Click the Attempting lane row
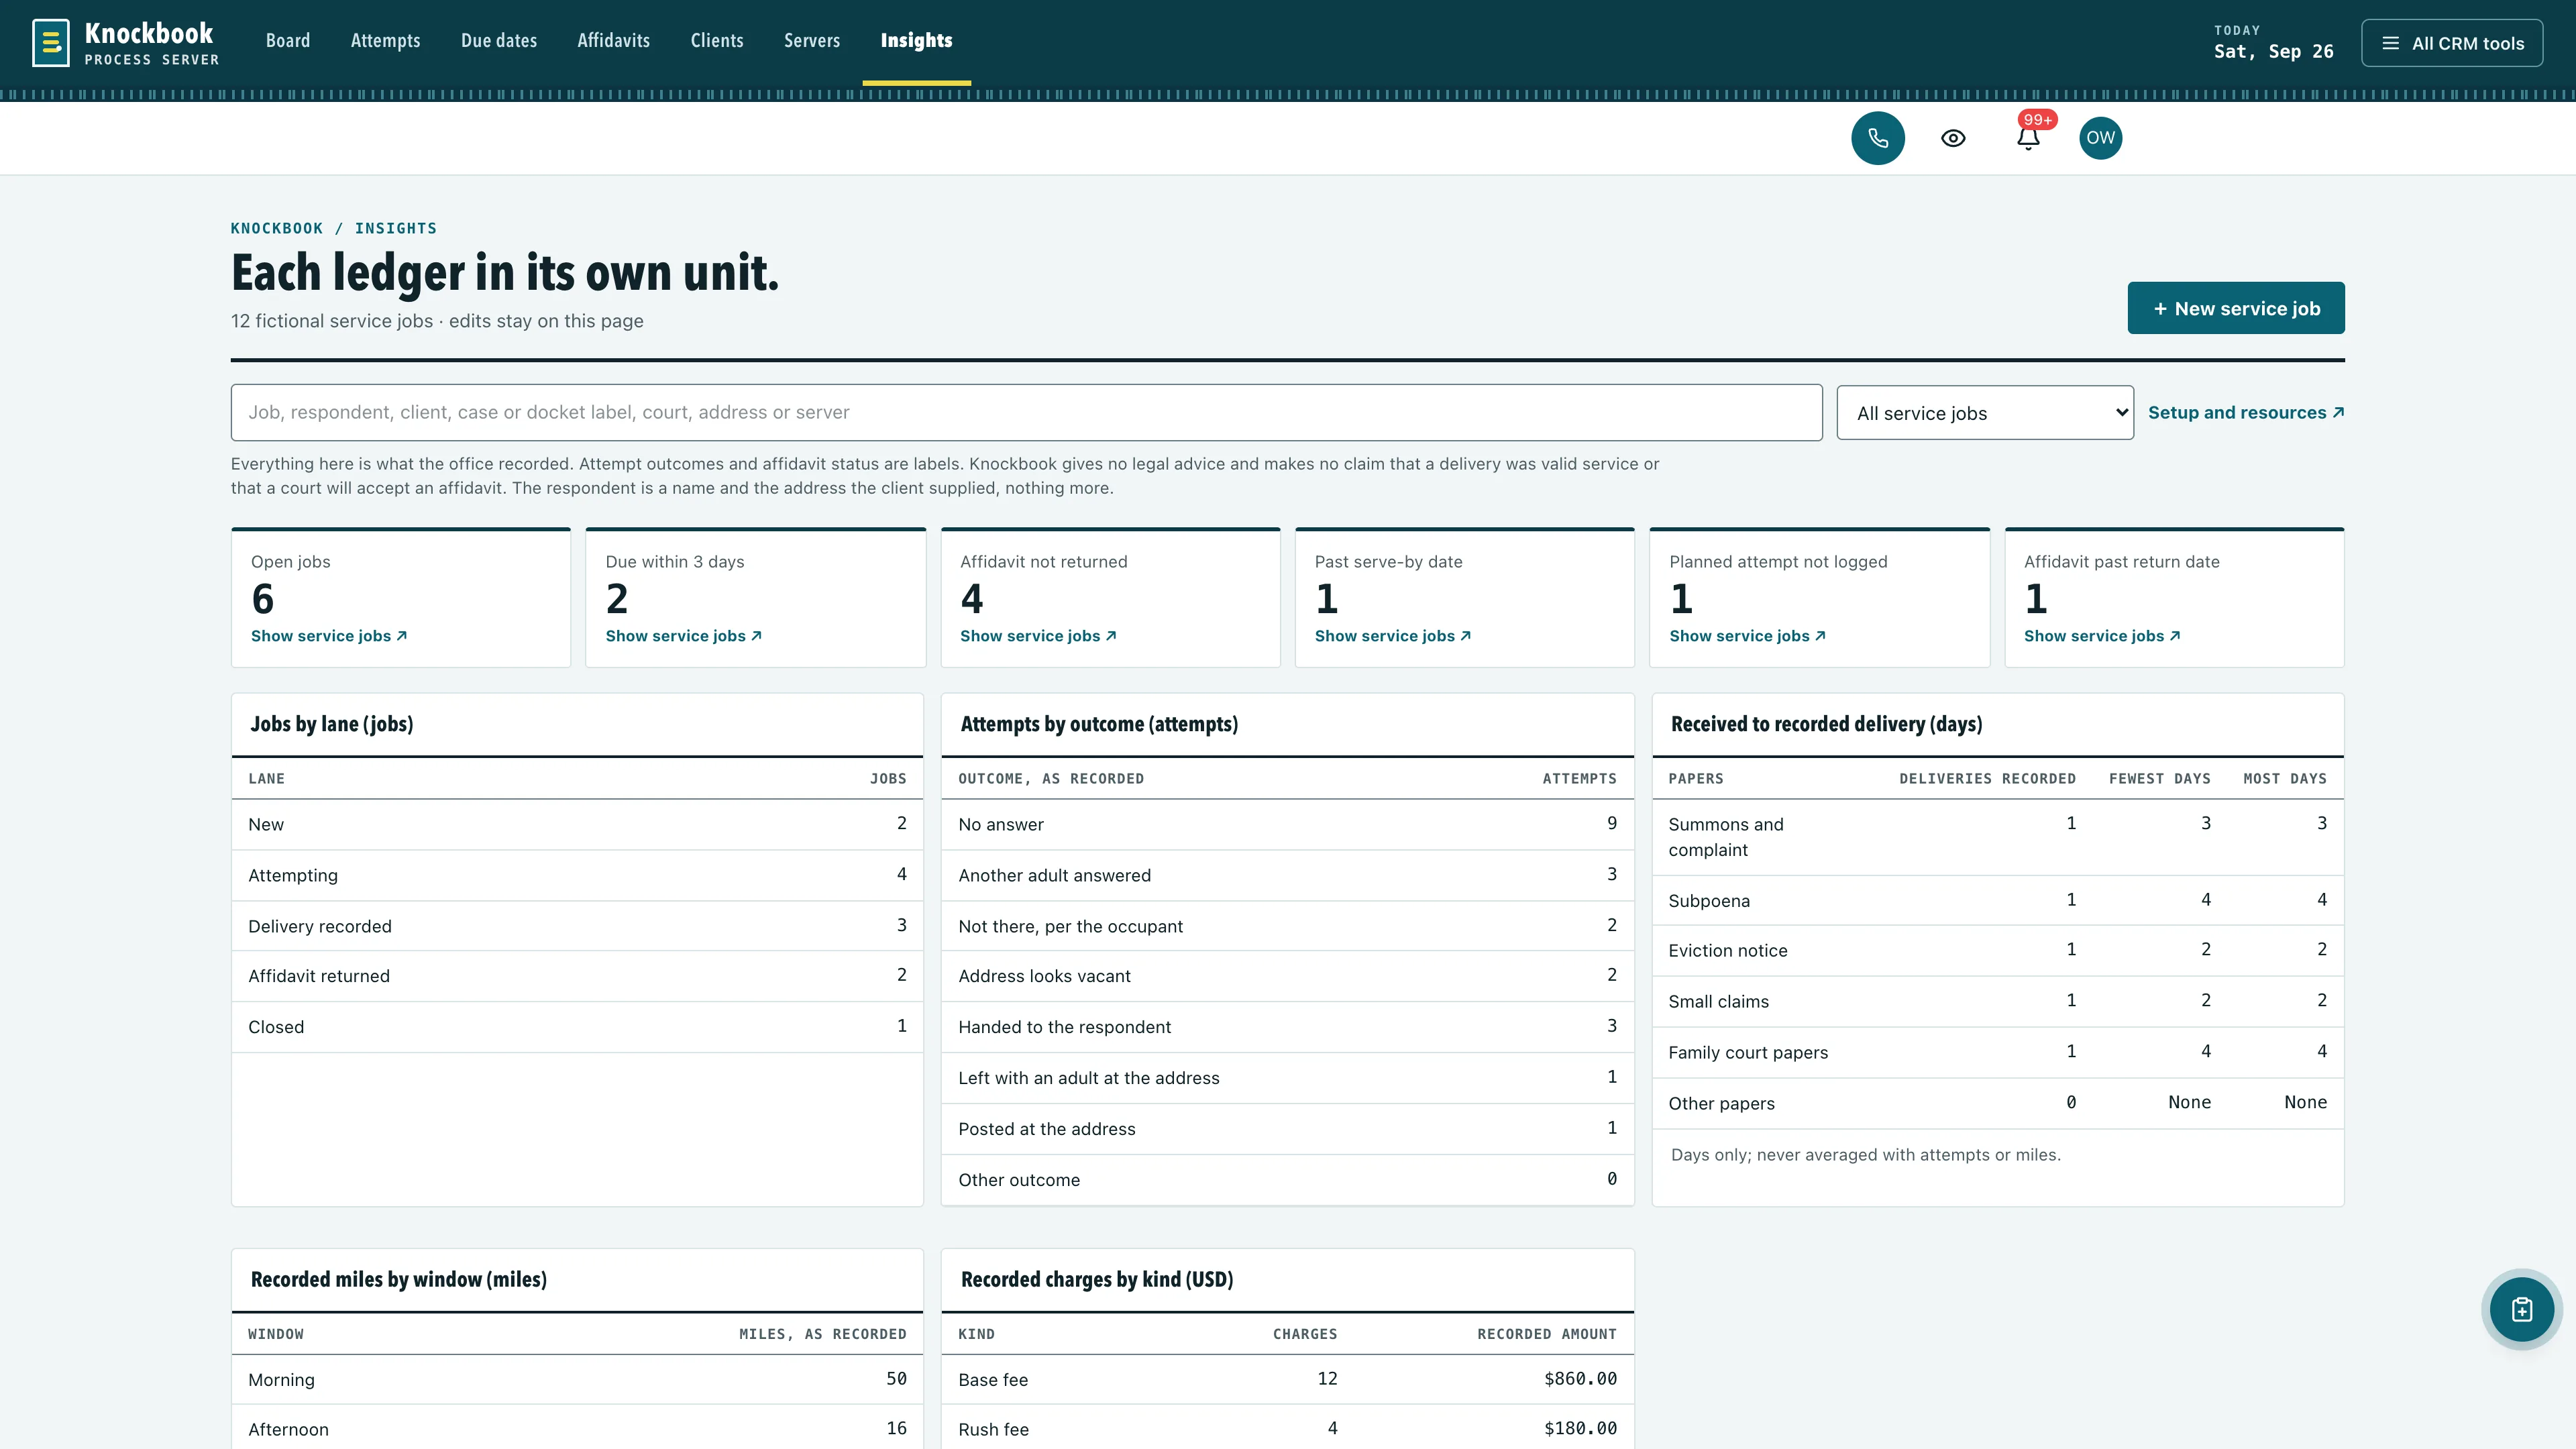 (577, 875)
